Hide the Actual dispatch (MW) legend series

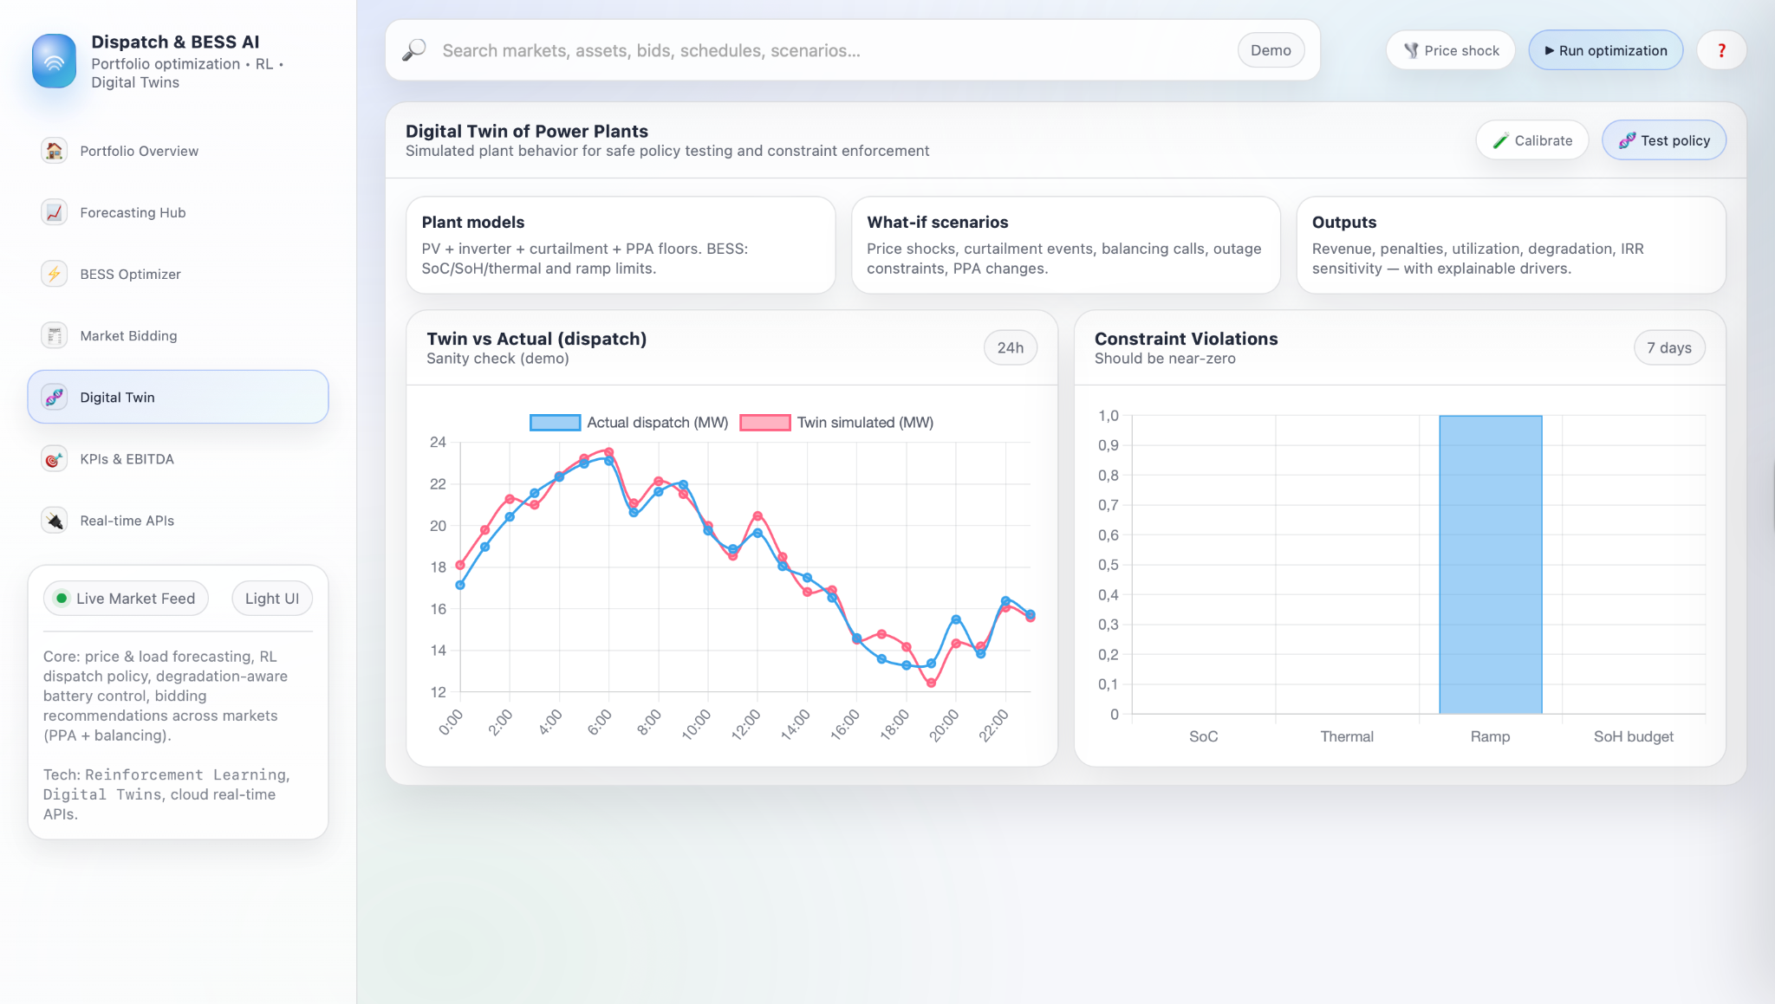pos(629,423)
